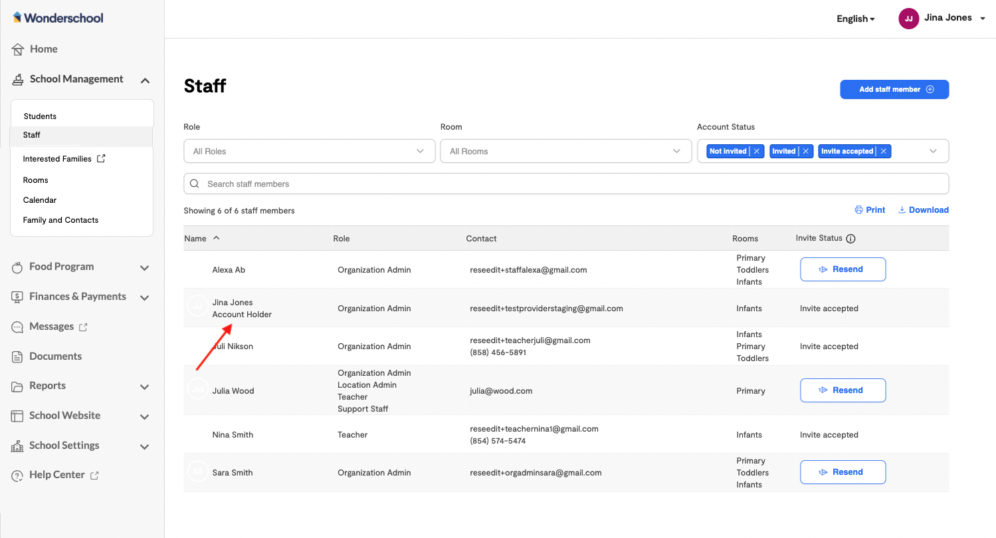This screenshot has width=996, height=538.
Task: Click the School Management sidebar icon
Action: tap(18, 79)
